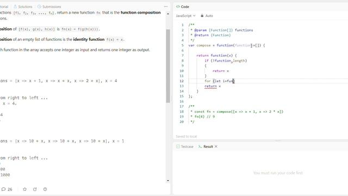Screen dimensions: 348x196
Task: Click 'Saved to local' status text
Action: pyautogui.click(x=186, y=137)
